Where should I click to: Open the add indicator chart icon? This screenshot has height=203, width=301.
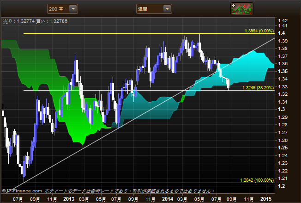click(x=242, y=9)
